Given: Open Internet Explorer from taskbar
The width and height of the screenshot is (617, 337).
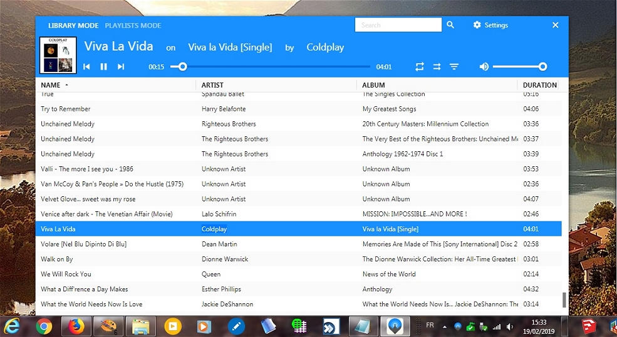Looking at the screenshot, I should click(x=12, y=326).
